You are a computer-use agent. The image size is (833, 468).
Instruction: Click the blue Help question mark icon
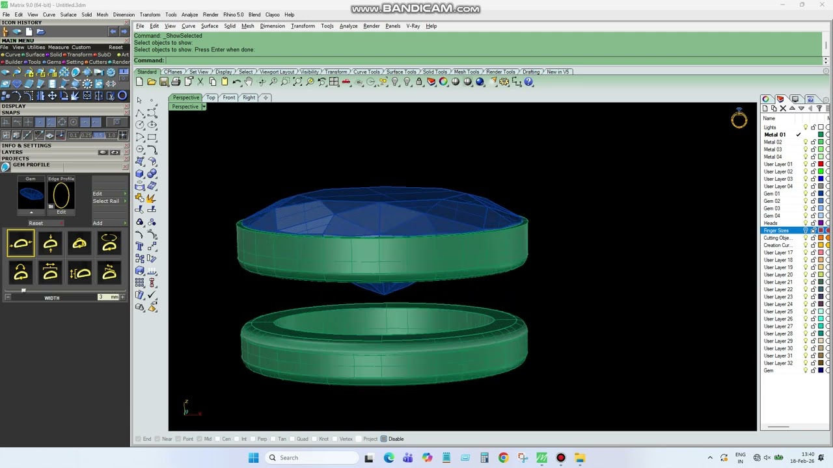(x=528, y=82)
